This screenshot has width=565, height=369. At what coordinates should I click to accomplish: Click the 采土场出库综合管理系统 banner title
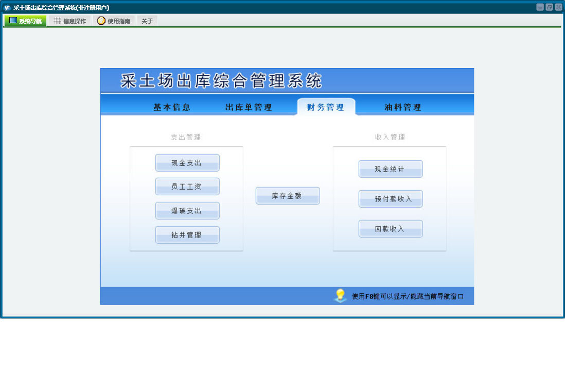(x=221, y=81)
